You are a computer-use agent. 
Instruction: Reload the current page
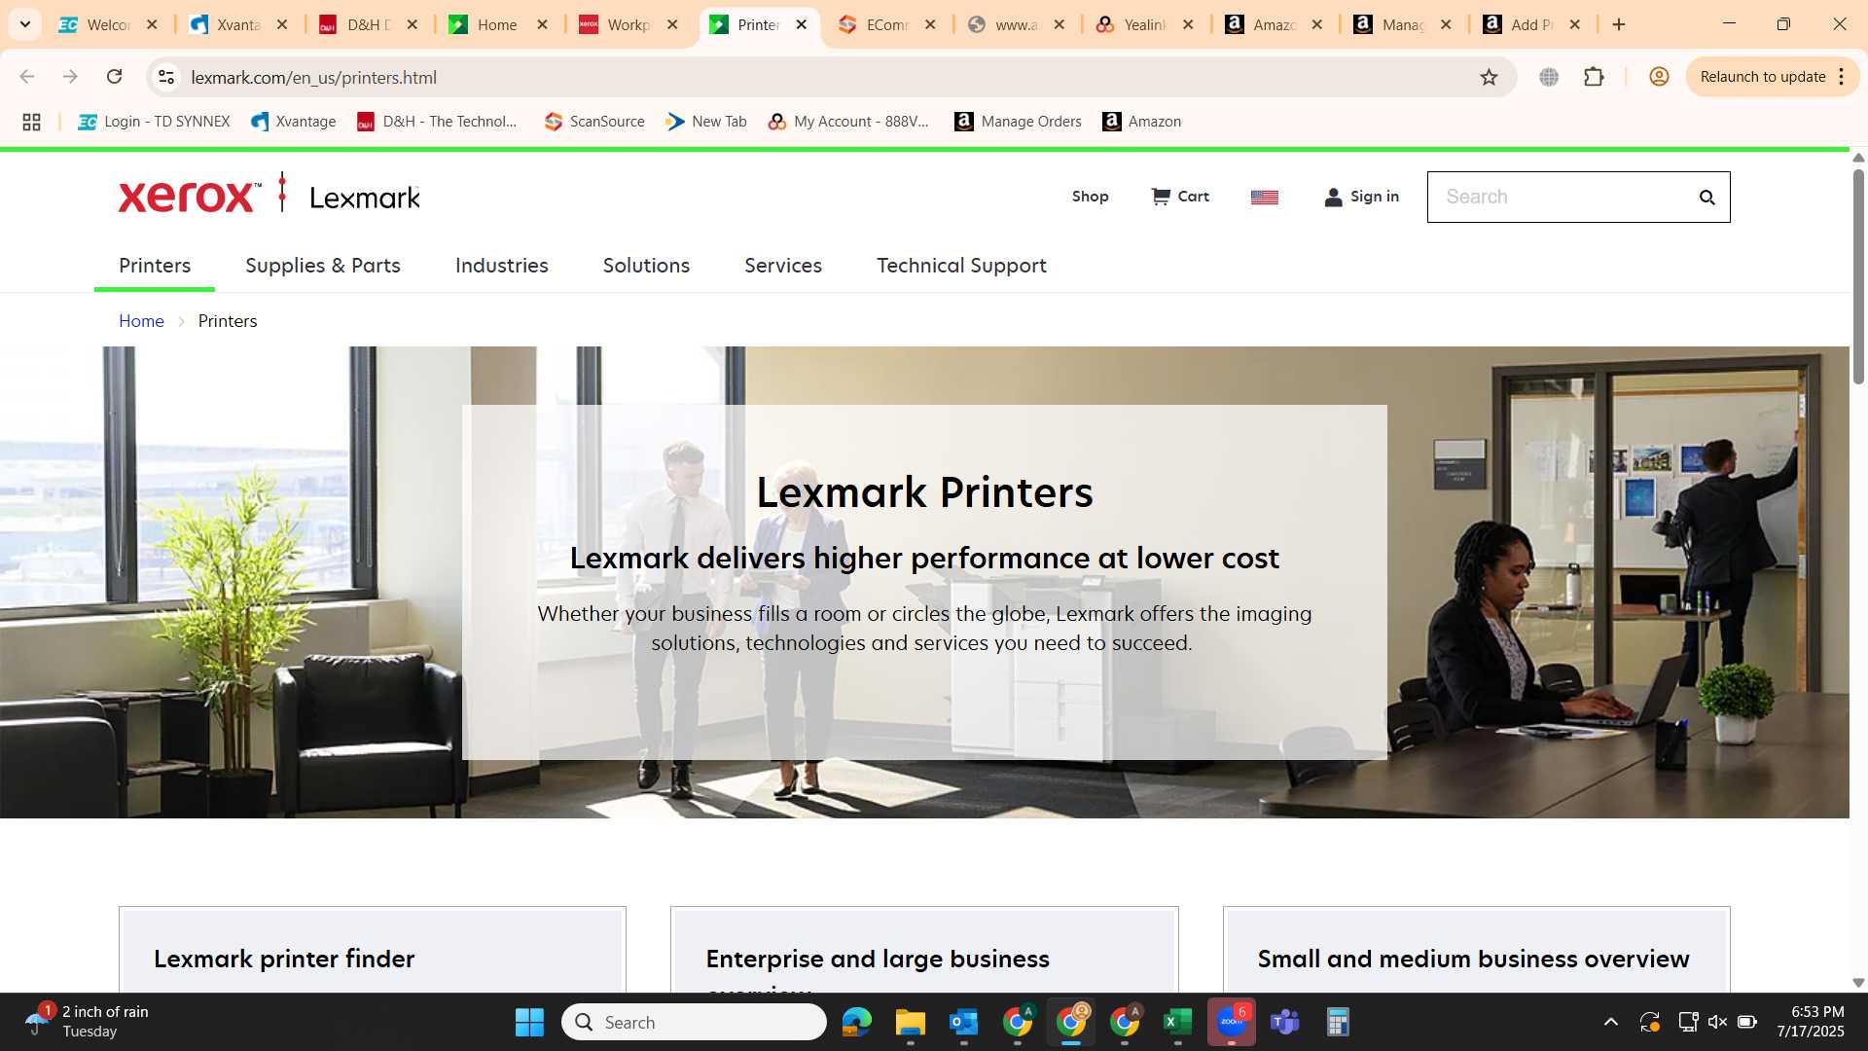114,77
